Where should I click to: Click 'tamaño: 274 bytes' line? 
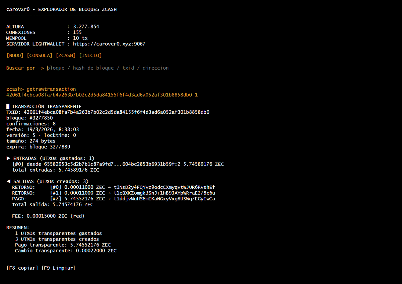[x=31, y=141]
